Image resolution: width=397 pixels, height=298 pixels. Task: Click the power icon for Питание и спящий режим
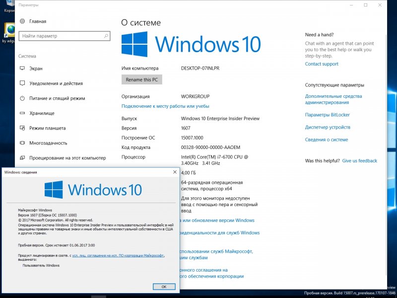pyautogui.click(x=22, y=98)
